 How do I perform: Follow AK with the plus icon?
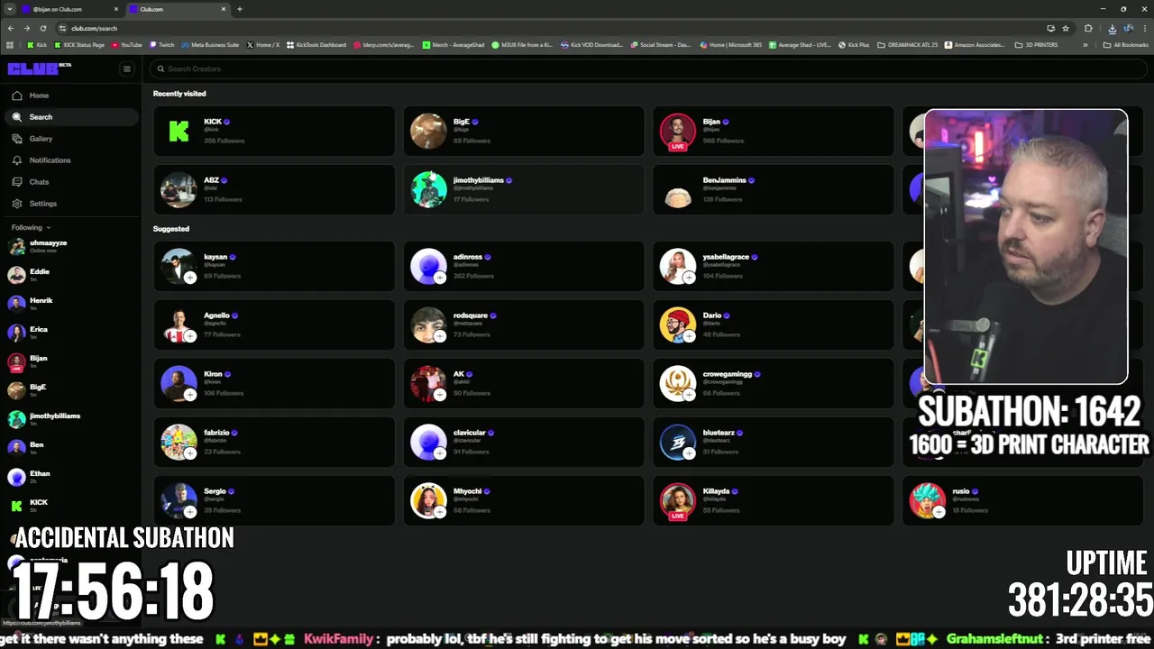tap(440, 395)
